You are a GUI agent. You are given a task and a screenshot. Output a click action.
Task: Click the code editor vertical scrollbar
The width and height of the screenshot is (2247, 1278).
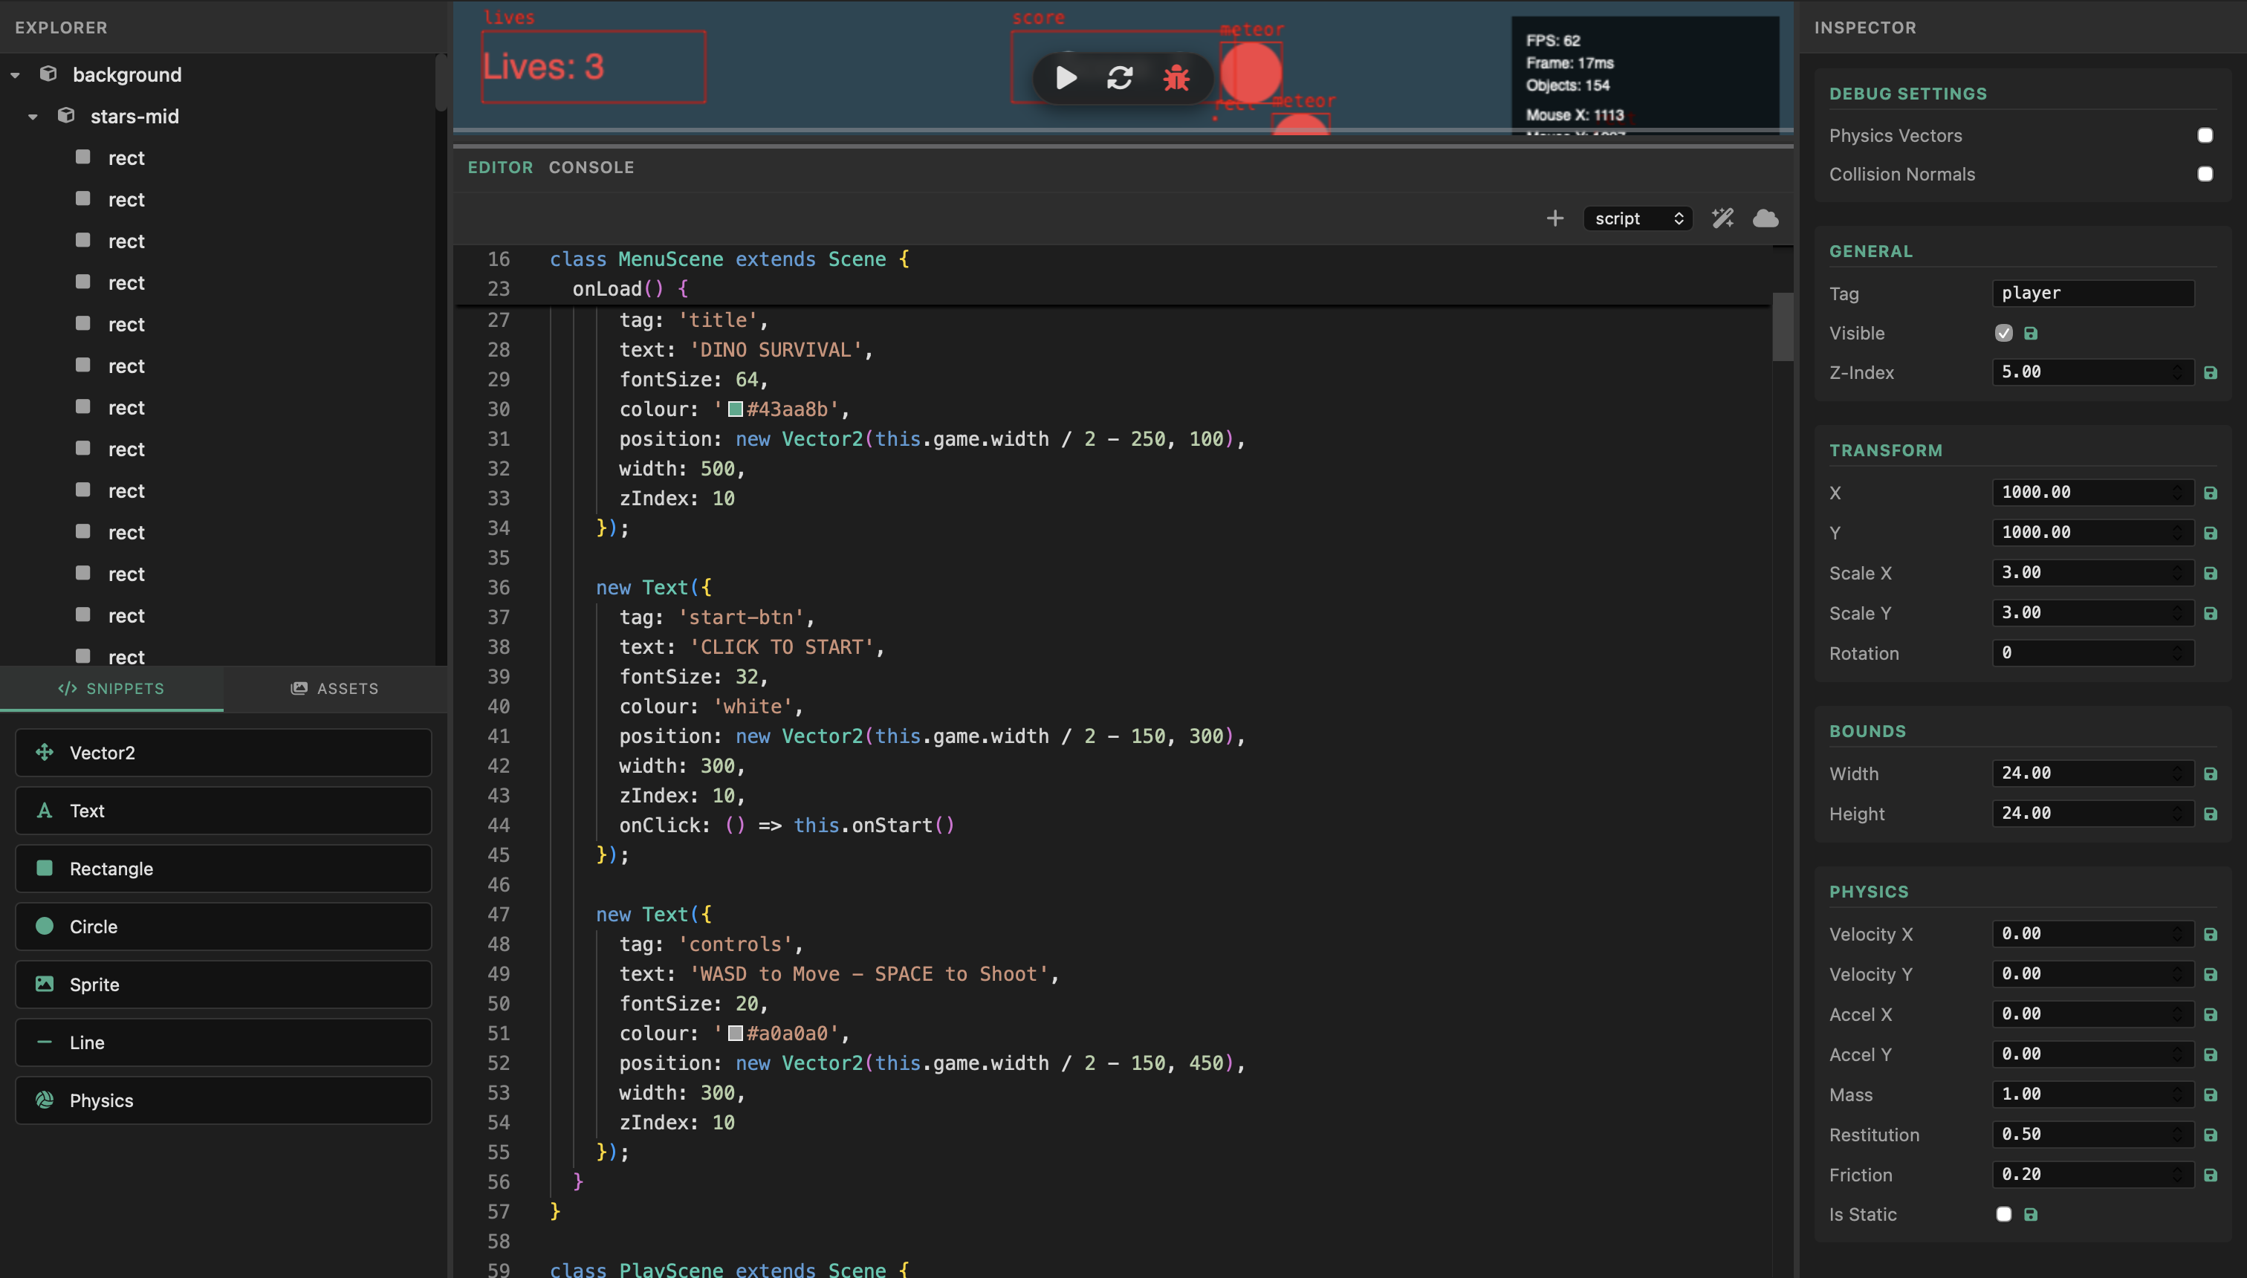(x=1782, y=326)
